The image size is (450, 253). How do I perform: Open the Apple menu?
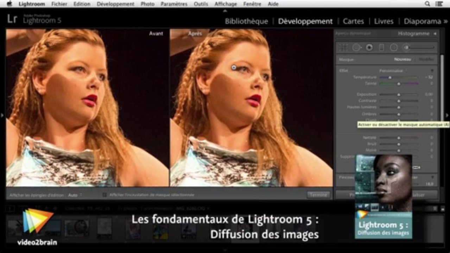9,4
